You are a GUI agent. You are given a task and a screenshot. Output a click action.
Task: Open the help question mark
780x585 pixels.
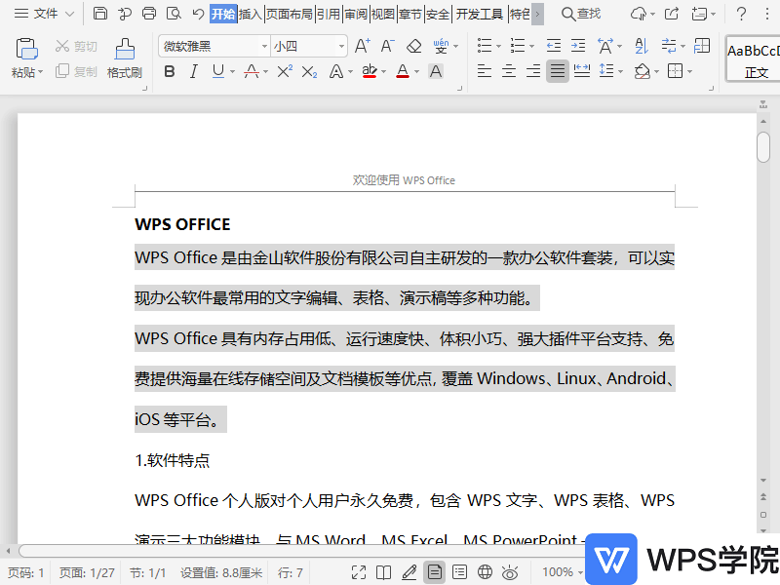tap(741, 14)
